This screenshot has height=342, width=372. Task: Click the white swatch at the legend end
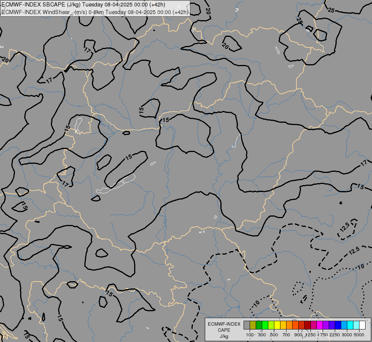pos(362,325)
